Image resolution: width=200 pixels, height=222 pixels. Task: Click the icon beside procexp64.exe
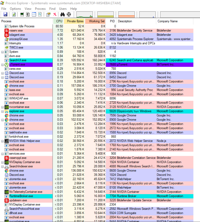point(6,39)
